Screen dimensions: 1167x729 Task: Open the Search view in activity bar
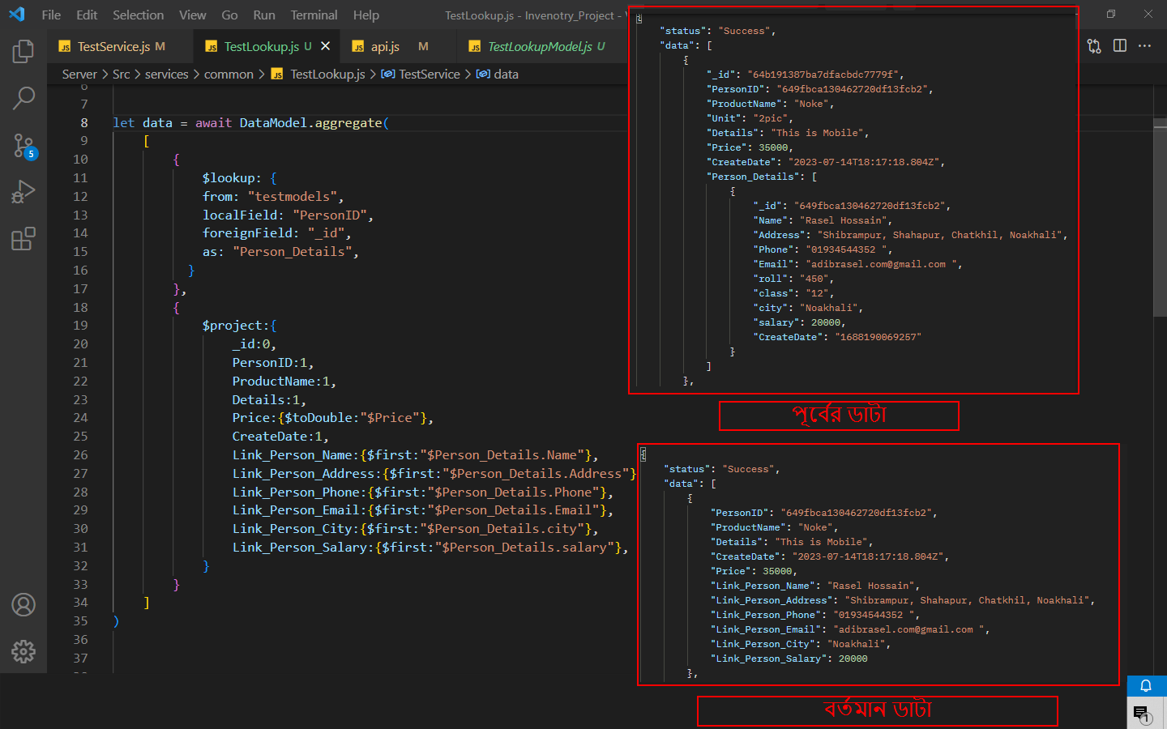[24, 99]
